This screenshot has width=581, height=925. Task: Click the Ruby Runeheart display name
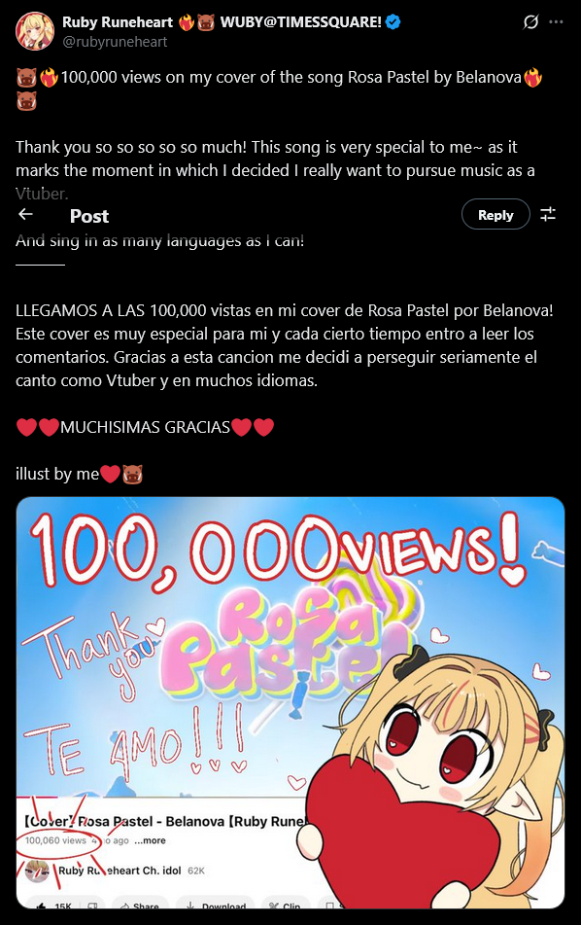[118, 22]
